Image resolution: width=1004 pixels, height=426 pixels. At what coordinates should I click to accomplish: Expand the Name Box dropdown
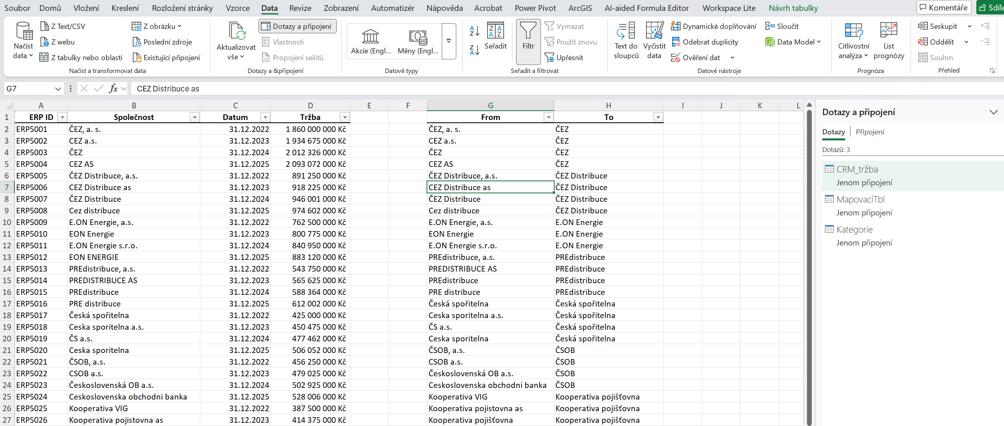58,89
